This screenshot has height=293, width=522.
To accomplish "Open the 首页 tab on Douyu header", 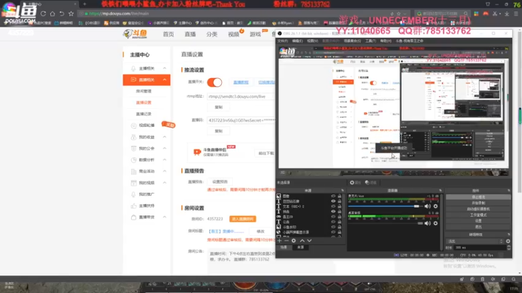I will tap(168, 35).
